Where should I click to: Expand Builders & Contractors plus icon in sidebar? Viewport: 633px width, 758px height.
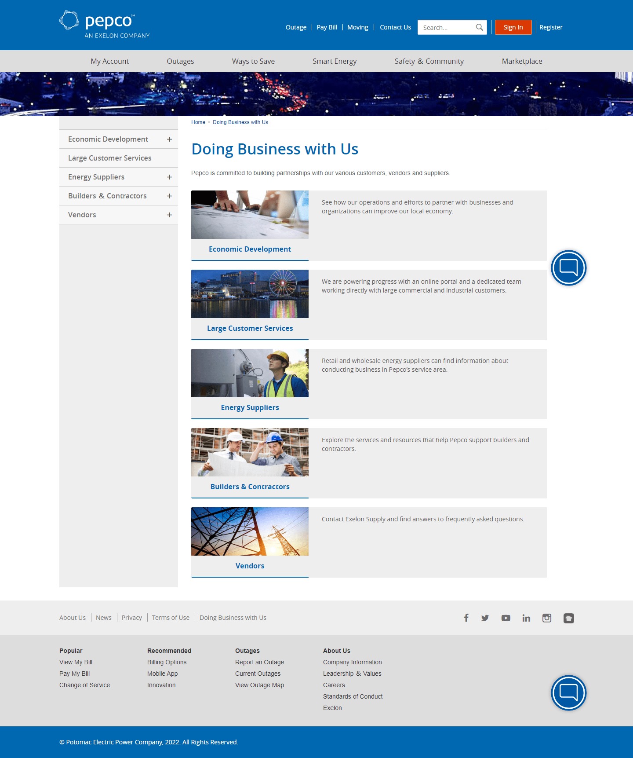169,196
